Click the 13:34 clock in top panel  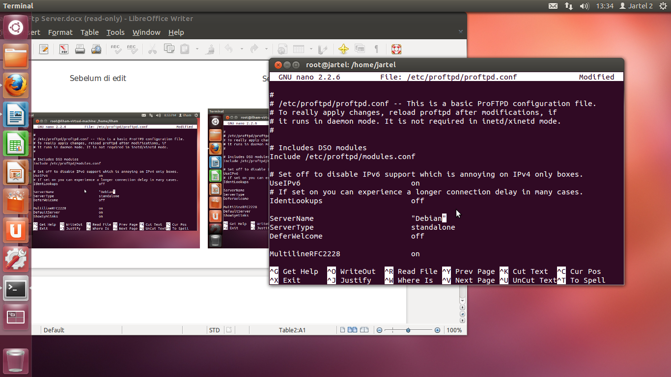pos(605,6)
